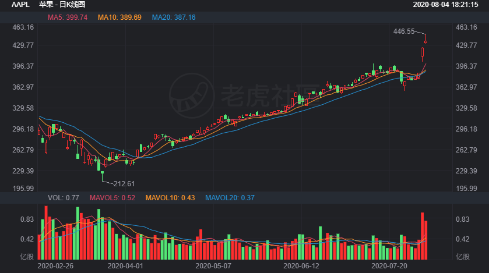
Task: Select the MA20: 387.16 indicator label
Action: pyautogui.click(x=174, y=17)
